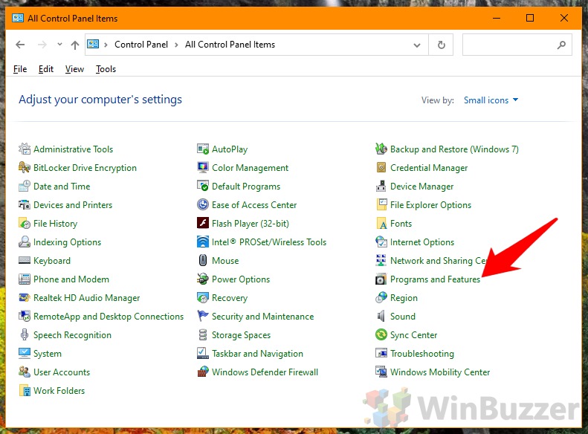
Task: Open the View menu
Action: 74,69
